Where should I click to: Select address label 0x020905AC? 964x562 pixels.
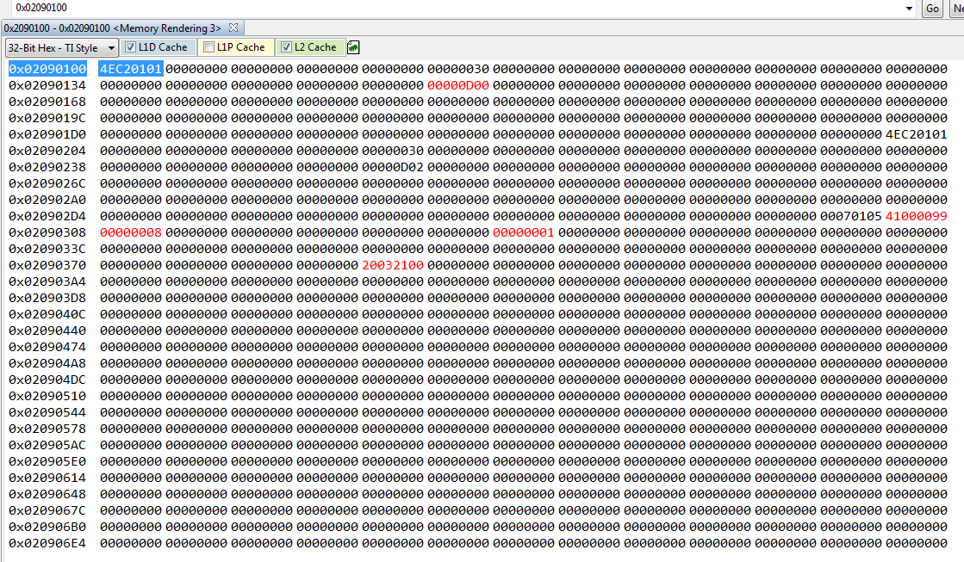[x=47, y=445]
